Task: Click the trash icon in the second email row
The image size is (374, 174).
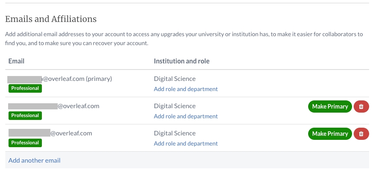Action: (361, 107)
